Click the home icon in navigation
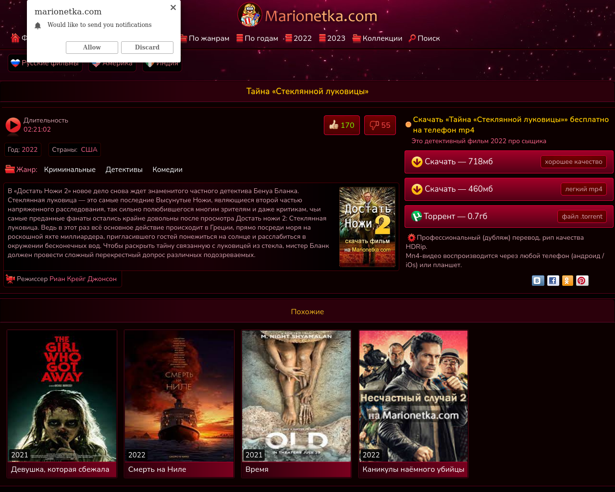 coord(15,38)
